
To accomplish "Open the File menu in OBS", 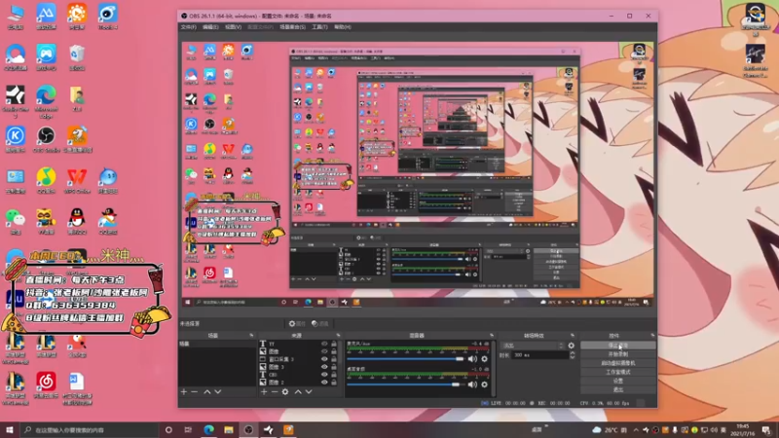I will click(188, 27).
